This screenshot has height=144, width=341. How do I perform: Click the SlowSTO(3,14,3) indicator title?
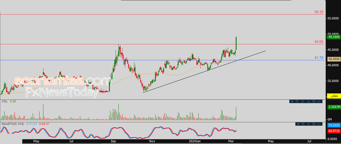point(13,124)
